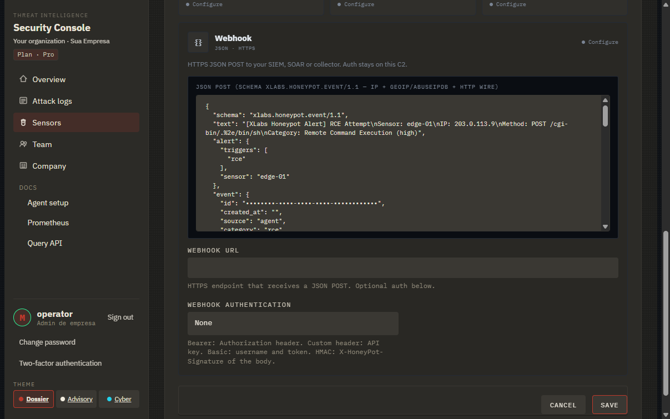Open the Prometheus docs link
The height and width of the screenshot is (419, 670).
pyautogui.click(x=48, y=223)
